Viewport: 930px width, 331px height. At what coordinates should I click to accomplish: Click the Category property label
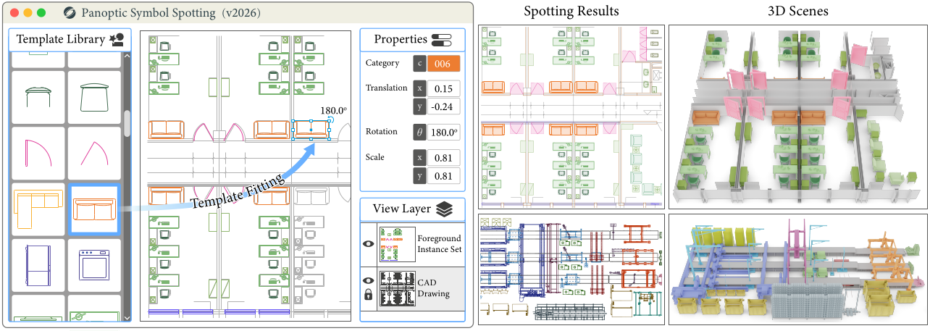click(x=382, y=63)
